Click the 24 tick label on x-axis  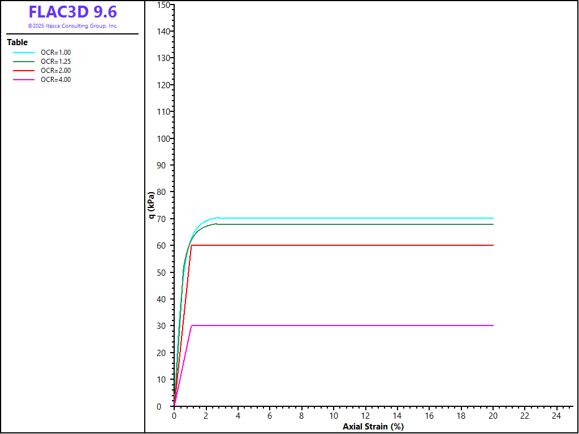tap(556, 416)
